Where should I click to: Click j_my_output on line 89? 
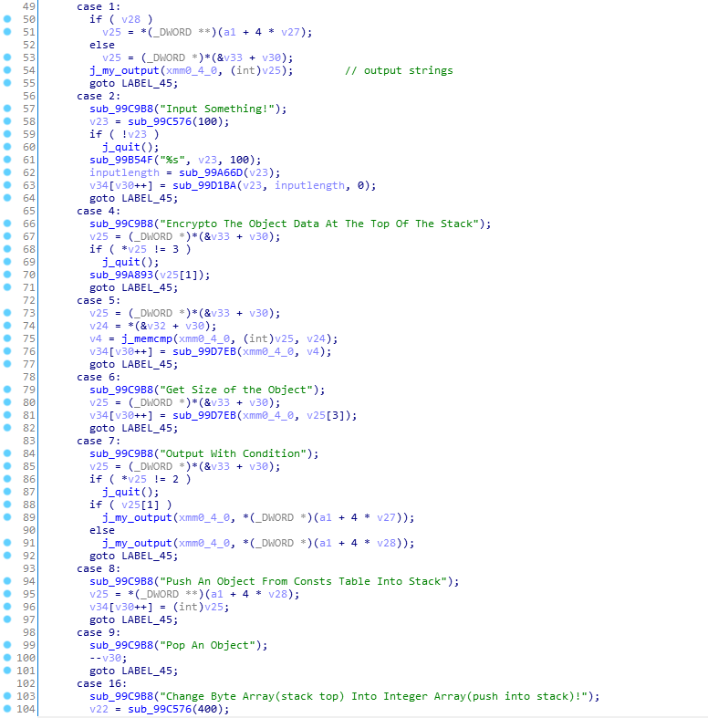coord(137,517)
